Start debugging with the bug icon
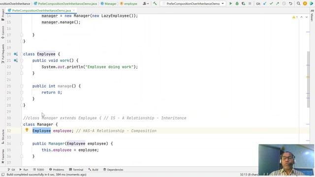 pyautogui.click(x=237, y=3)
